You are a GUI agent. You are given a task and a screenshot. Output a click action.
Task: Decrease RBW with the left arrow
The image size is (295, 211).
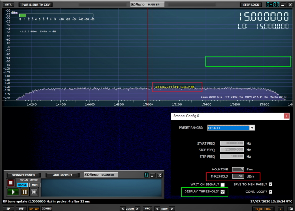click(157, 209)
